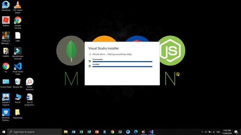Open Chrome from the taskbar
The width and height of the screenshot is (241, 135).
[x=112, y=132]
